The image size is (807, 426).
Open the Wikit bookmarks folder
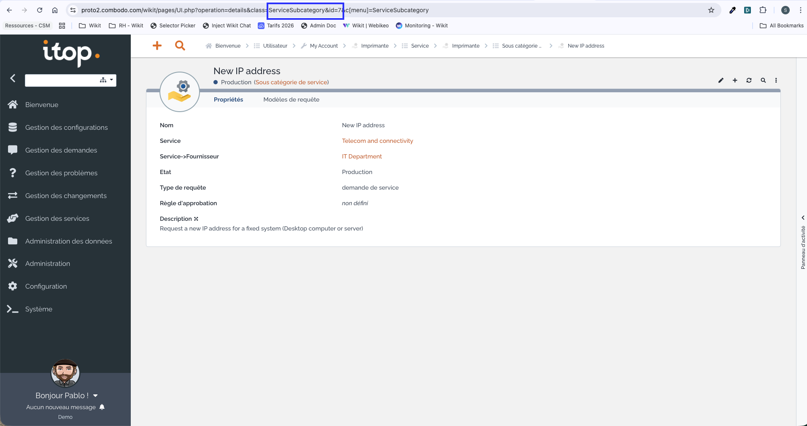[x=90, y=26]
